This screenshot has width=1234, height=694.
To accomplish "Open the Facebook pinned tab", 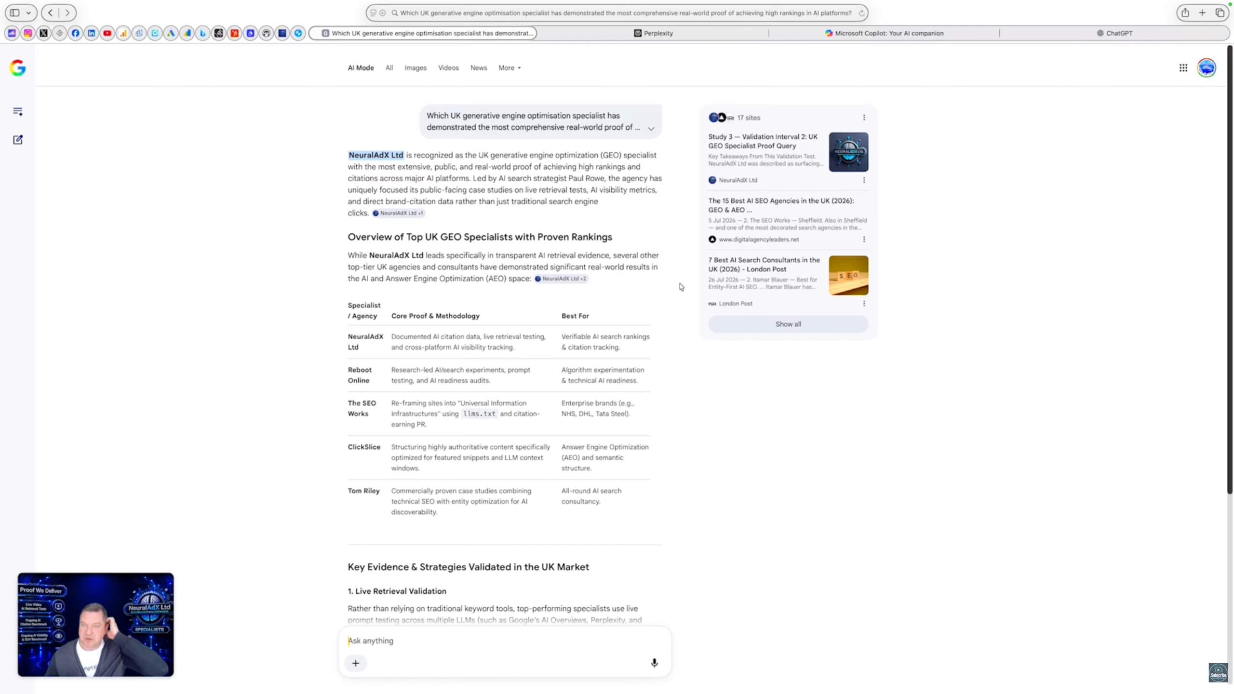I will pyautogui.click(x=76, y=33).
